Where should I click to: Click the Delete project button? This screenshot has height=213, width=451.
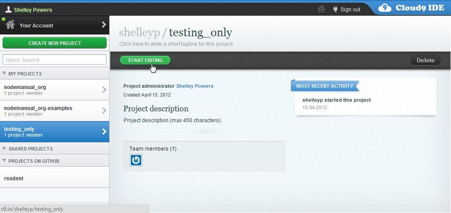[x=425, y=60]
